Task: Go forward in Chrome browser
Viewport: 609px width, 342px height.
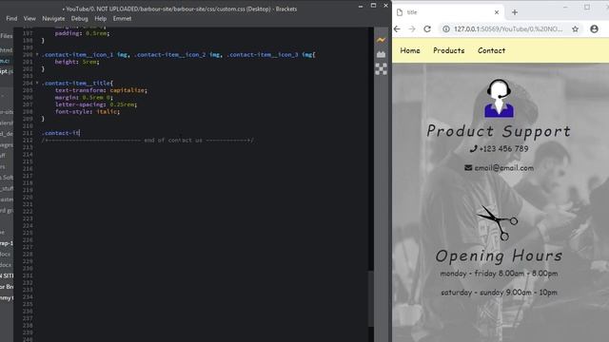Action: pos(412,29)
